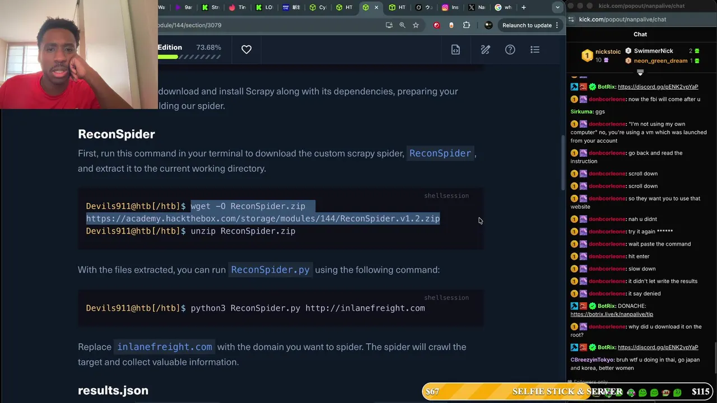717x403 pixels.
Task: Click the module progress bar at 73.68%
Action: pos(189,57)
